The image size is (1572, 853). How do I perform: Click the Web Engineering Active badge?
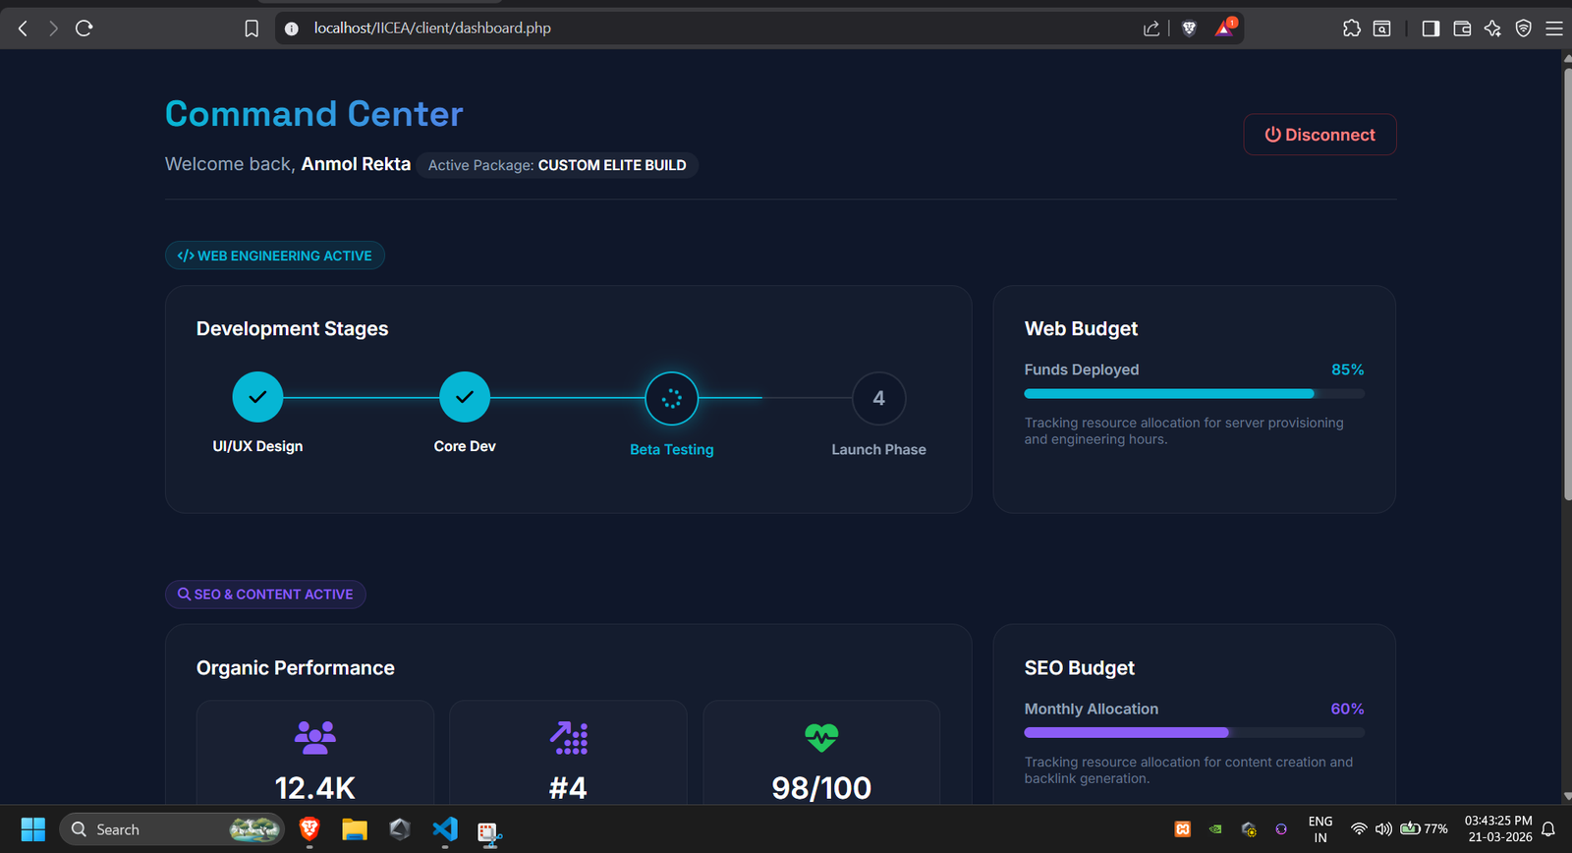click(x=275, y=256)
